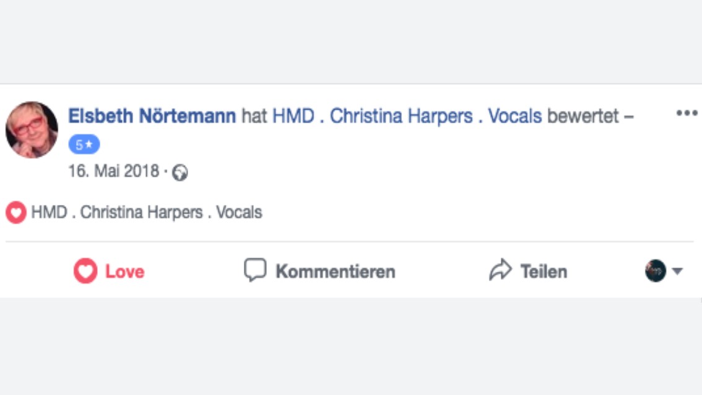Viewport: 702px width, 395px height.
Task: Click the Love label to unlike
Action: pos(124,271)
